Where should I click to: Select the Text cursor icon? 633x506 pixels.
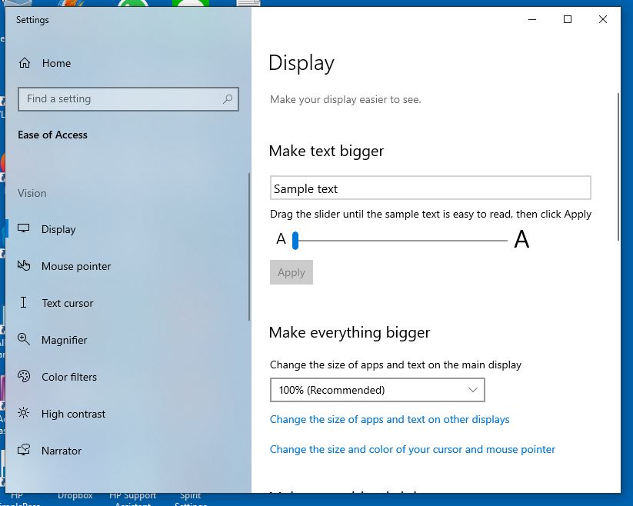tap(25, 303)
